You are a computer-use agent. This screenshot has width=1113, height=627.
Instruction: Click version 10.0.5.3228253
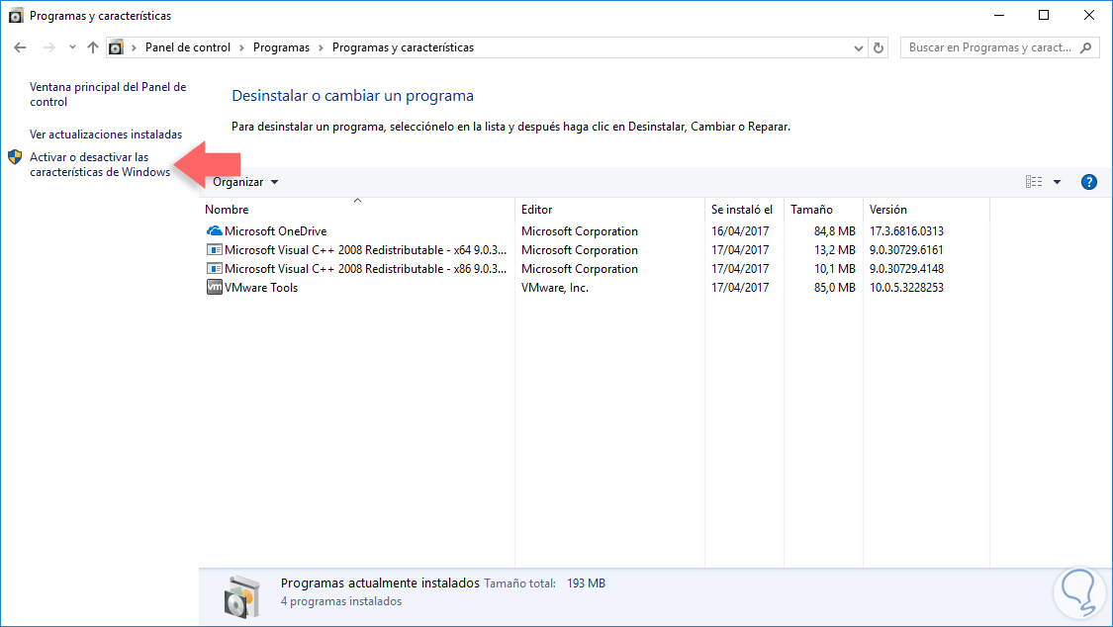[x=906, y=287]
